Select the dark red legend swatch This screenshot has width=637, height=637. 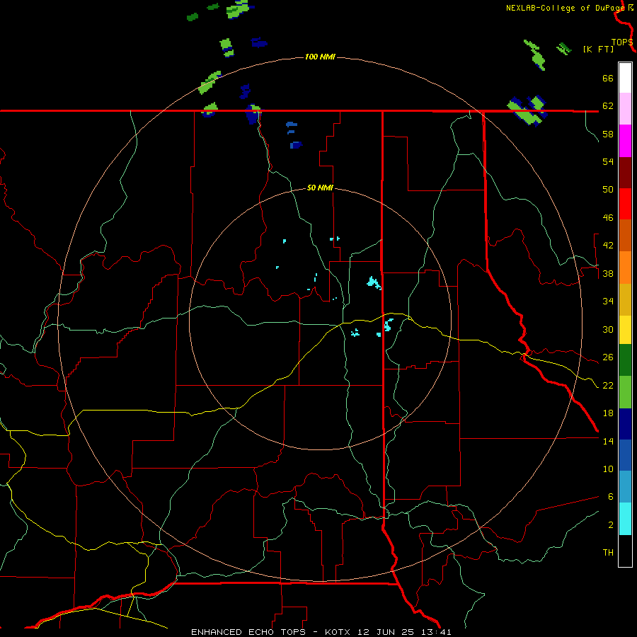click(x=625, y=173)
